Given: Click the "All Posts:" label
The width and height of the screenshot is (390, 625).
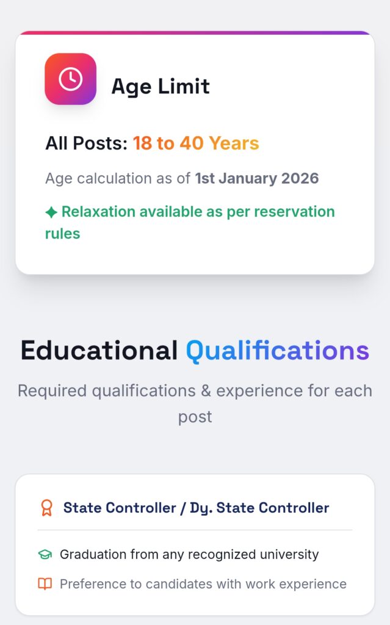Looking at the screenshot, I should (86, 143).
